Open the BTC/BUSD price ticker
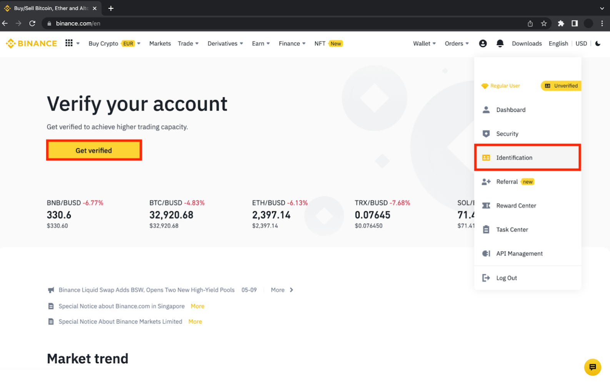The width and height of the screenshot is (610, 389). click(x=177, y=214)
